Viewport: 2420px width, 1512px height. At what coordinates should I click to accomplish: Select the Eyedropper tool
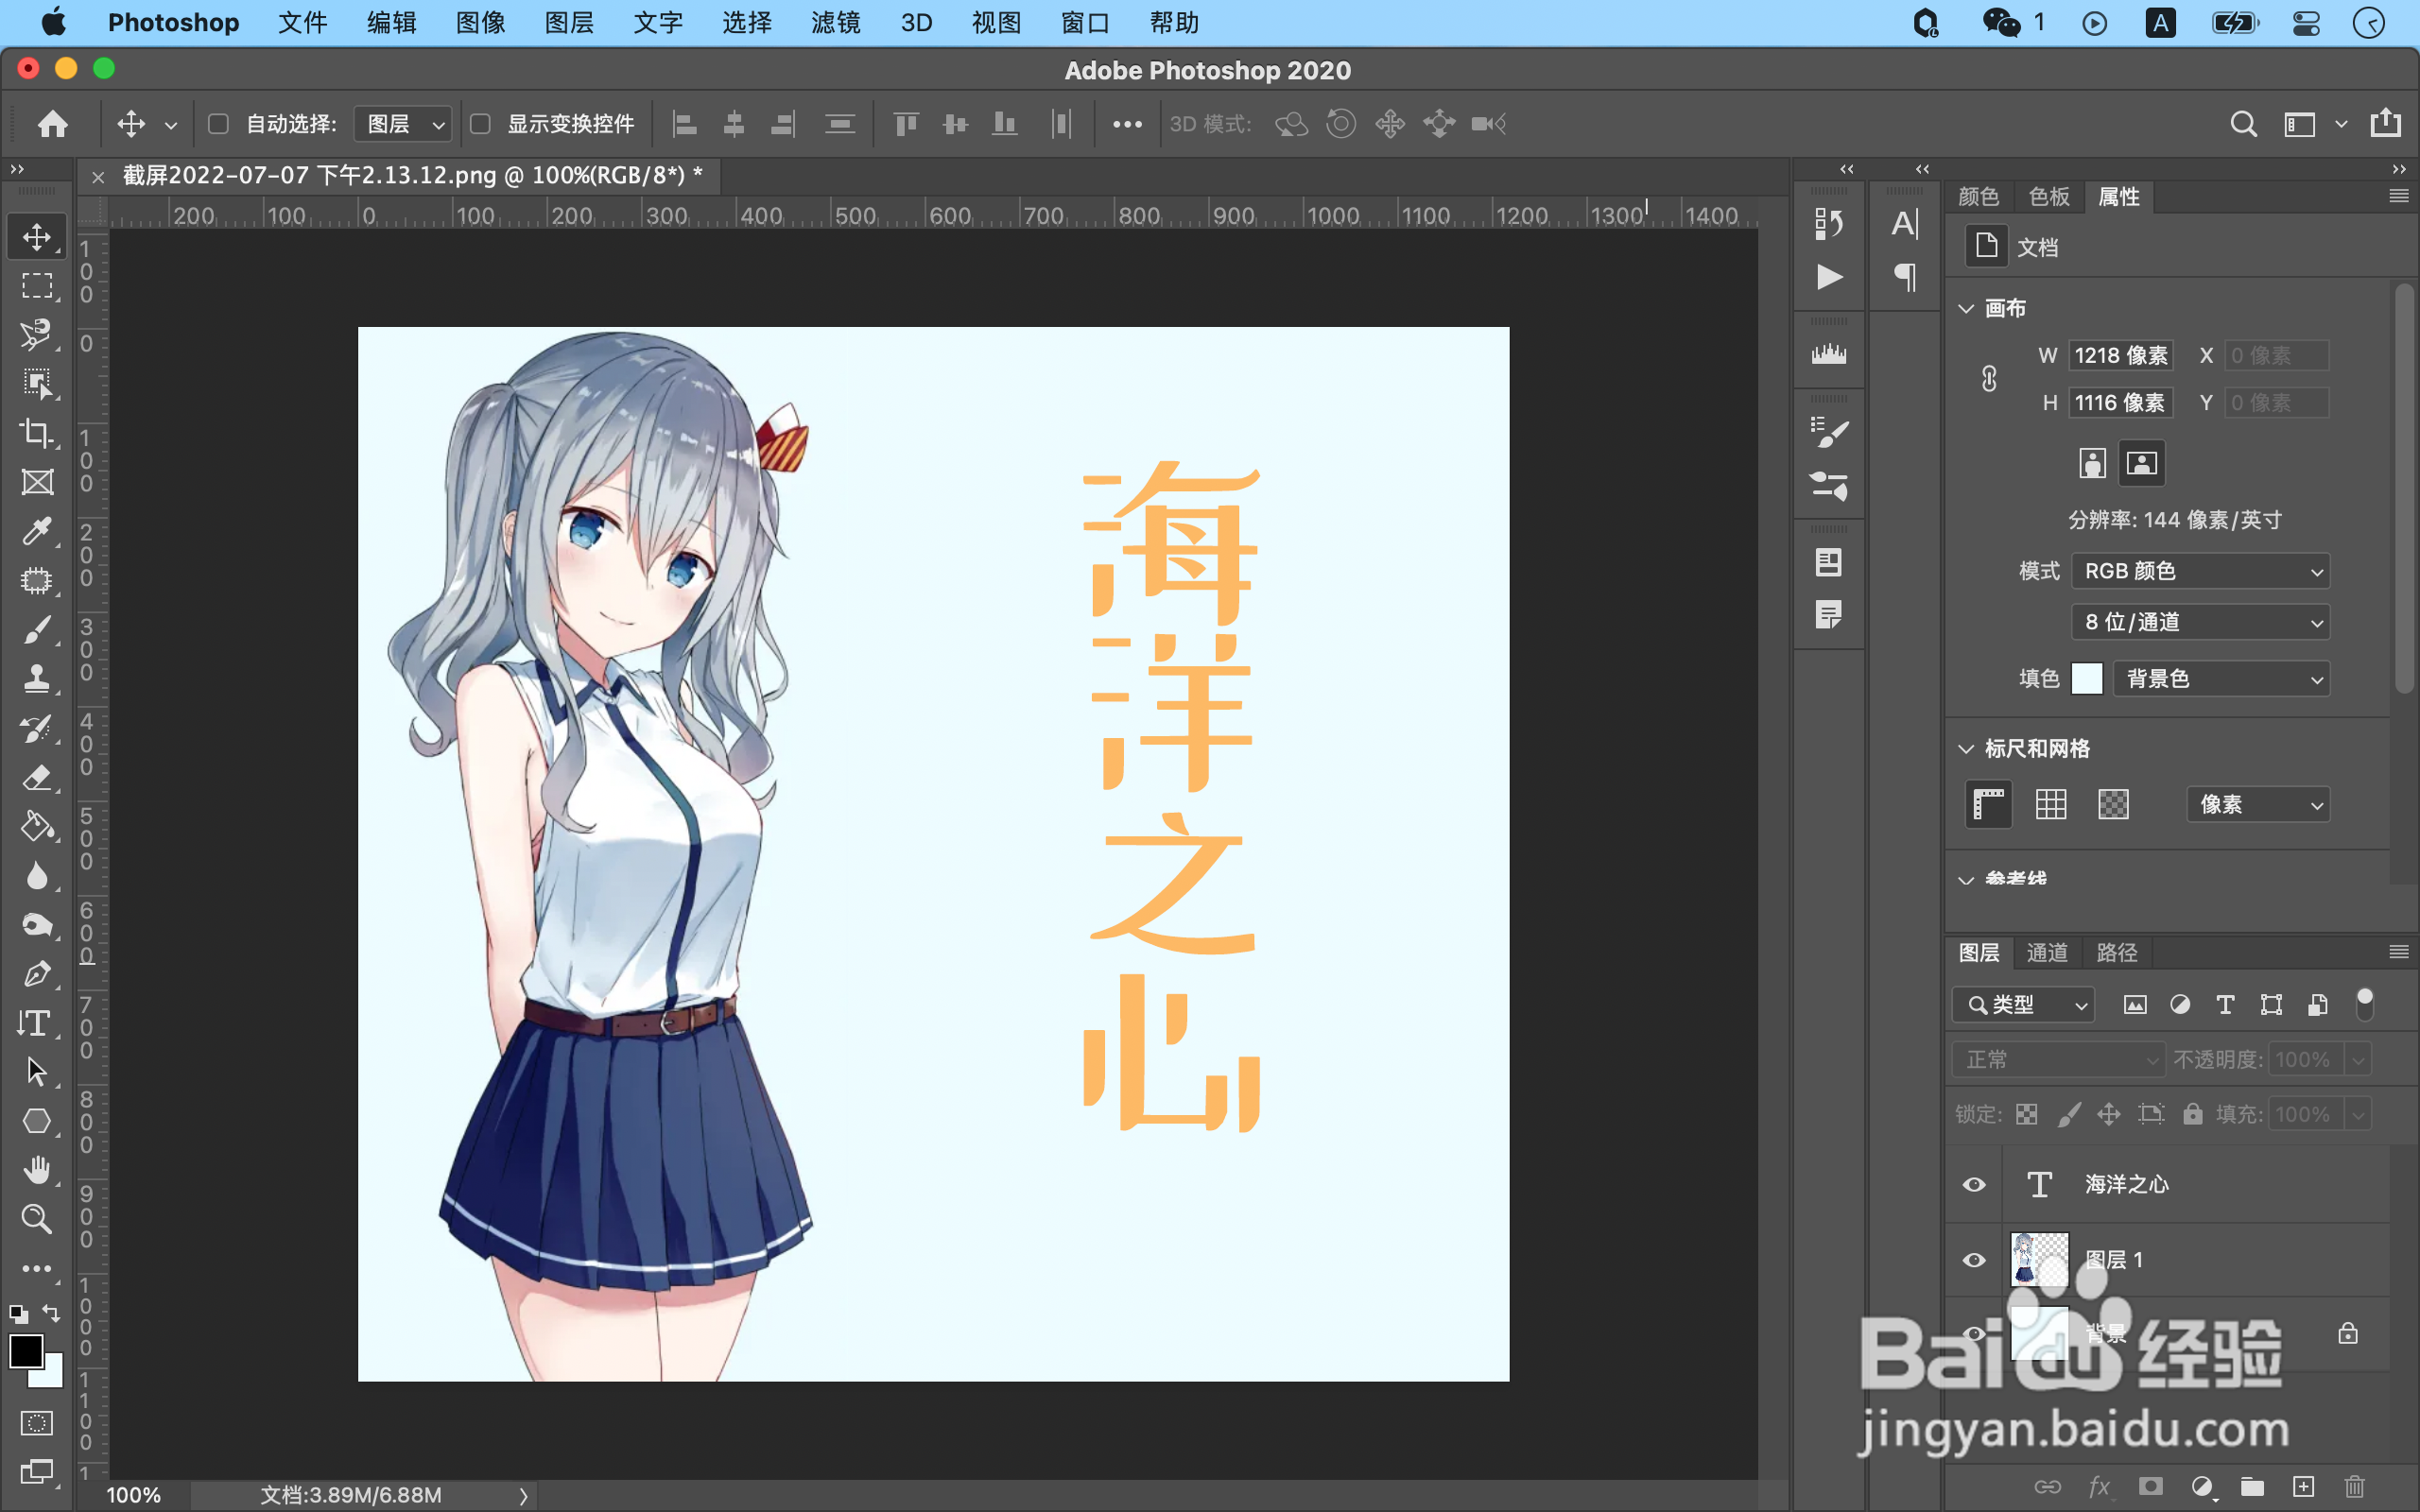click(x=37, y=531)
